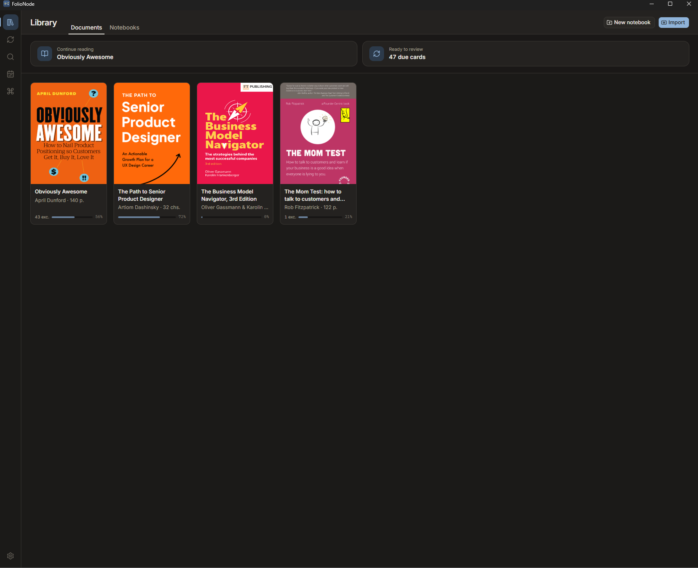
Task: Open the 47 due cards review
Action: (525, 54)
